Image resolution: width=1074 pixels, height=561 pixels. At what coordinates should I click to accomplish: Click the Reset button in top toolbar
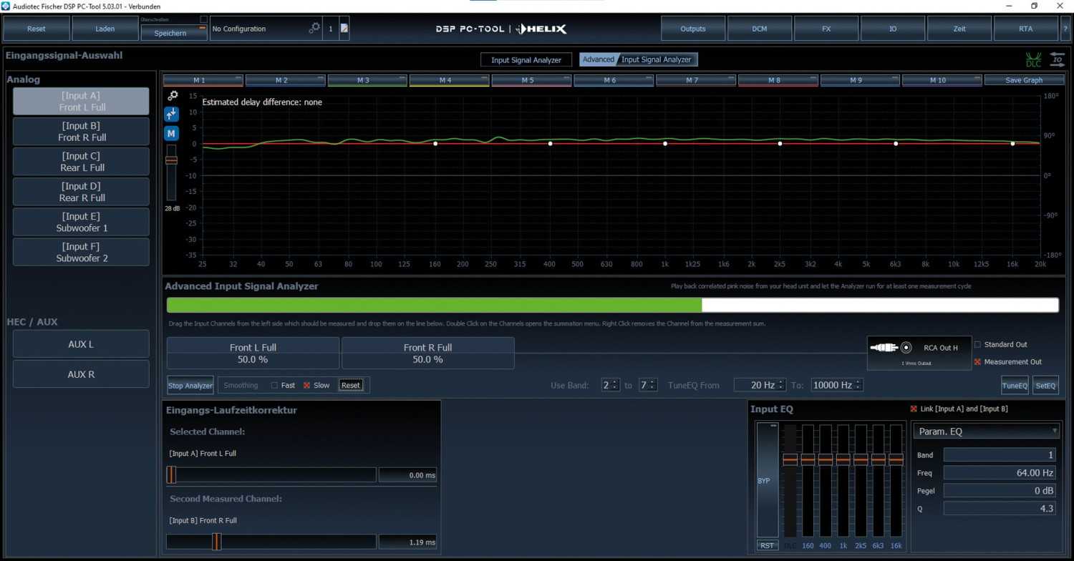click(x=37, y=29)
